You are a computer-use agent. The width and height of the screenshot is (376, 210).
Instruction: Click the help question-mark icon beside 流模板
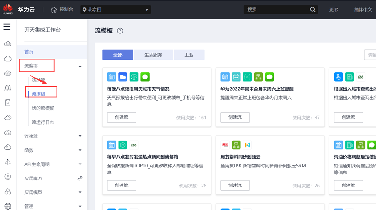tap(120, 31)
